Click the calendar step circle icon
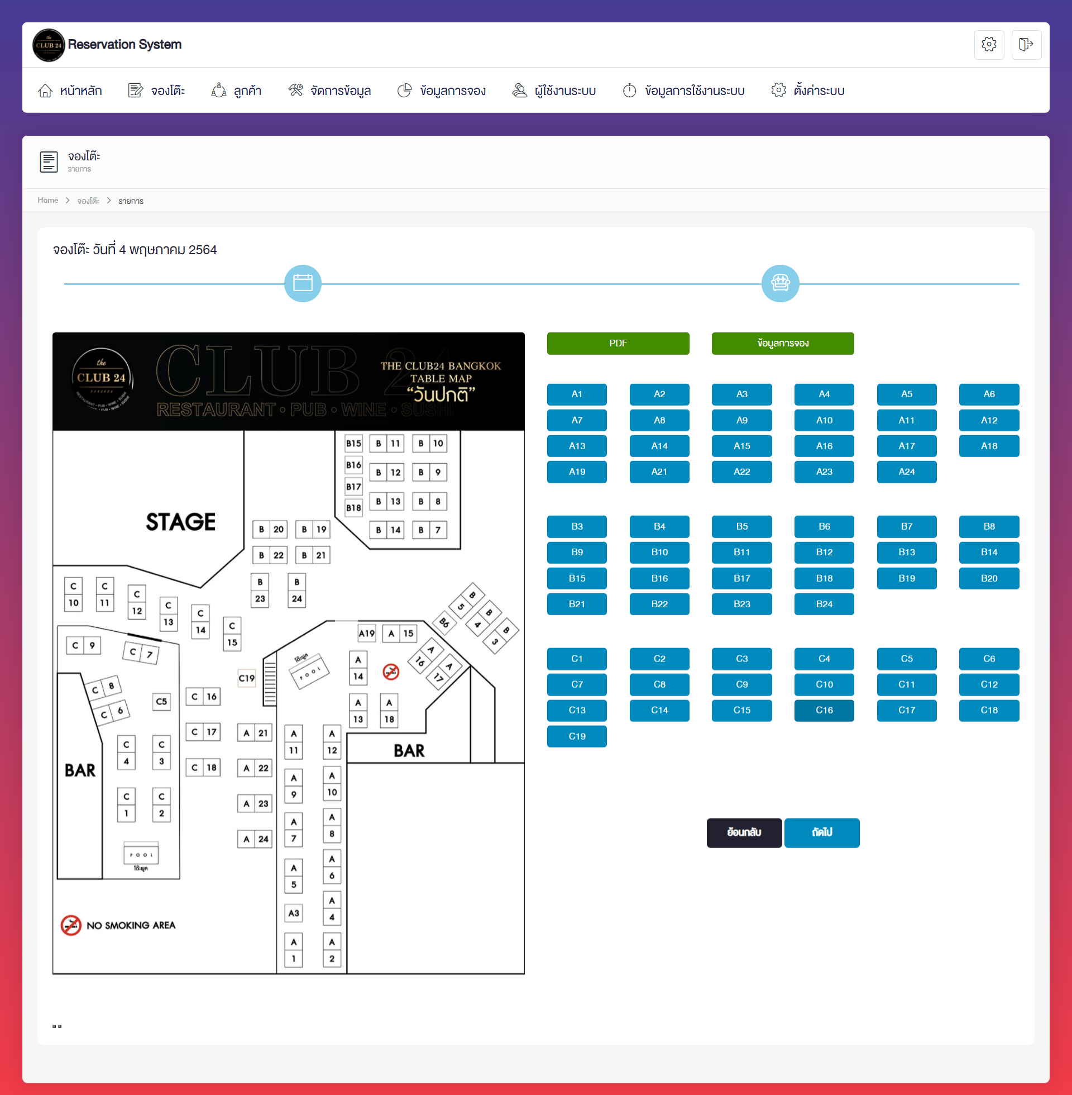This screenshot has width=1072, height=1095. 303,283
